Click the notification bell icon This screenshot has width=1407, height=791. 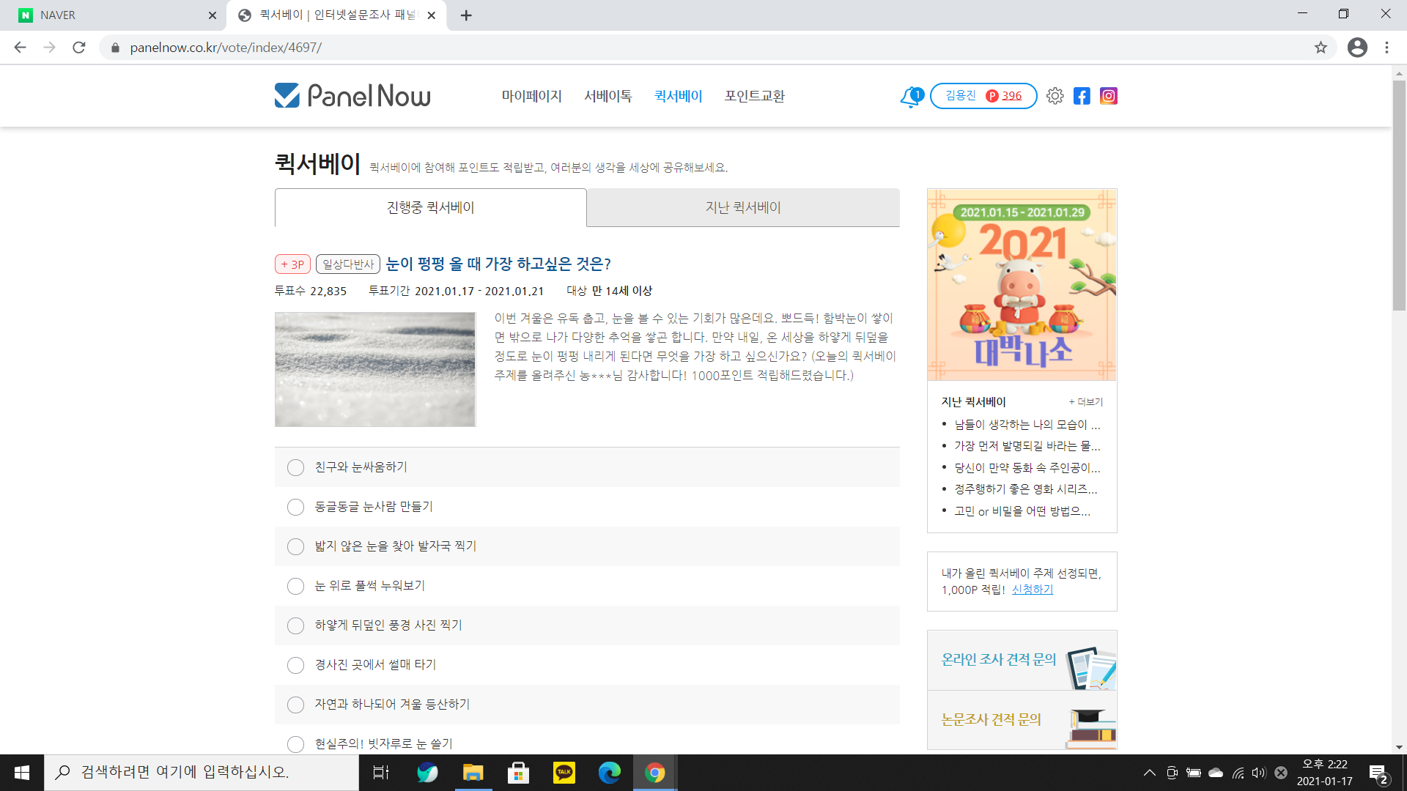tap(910, 97)
